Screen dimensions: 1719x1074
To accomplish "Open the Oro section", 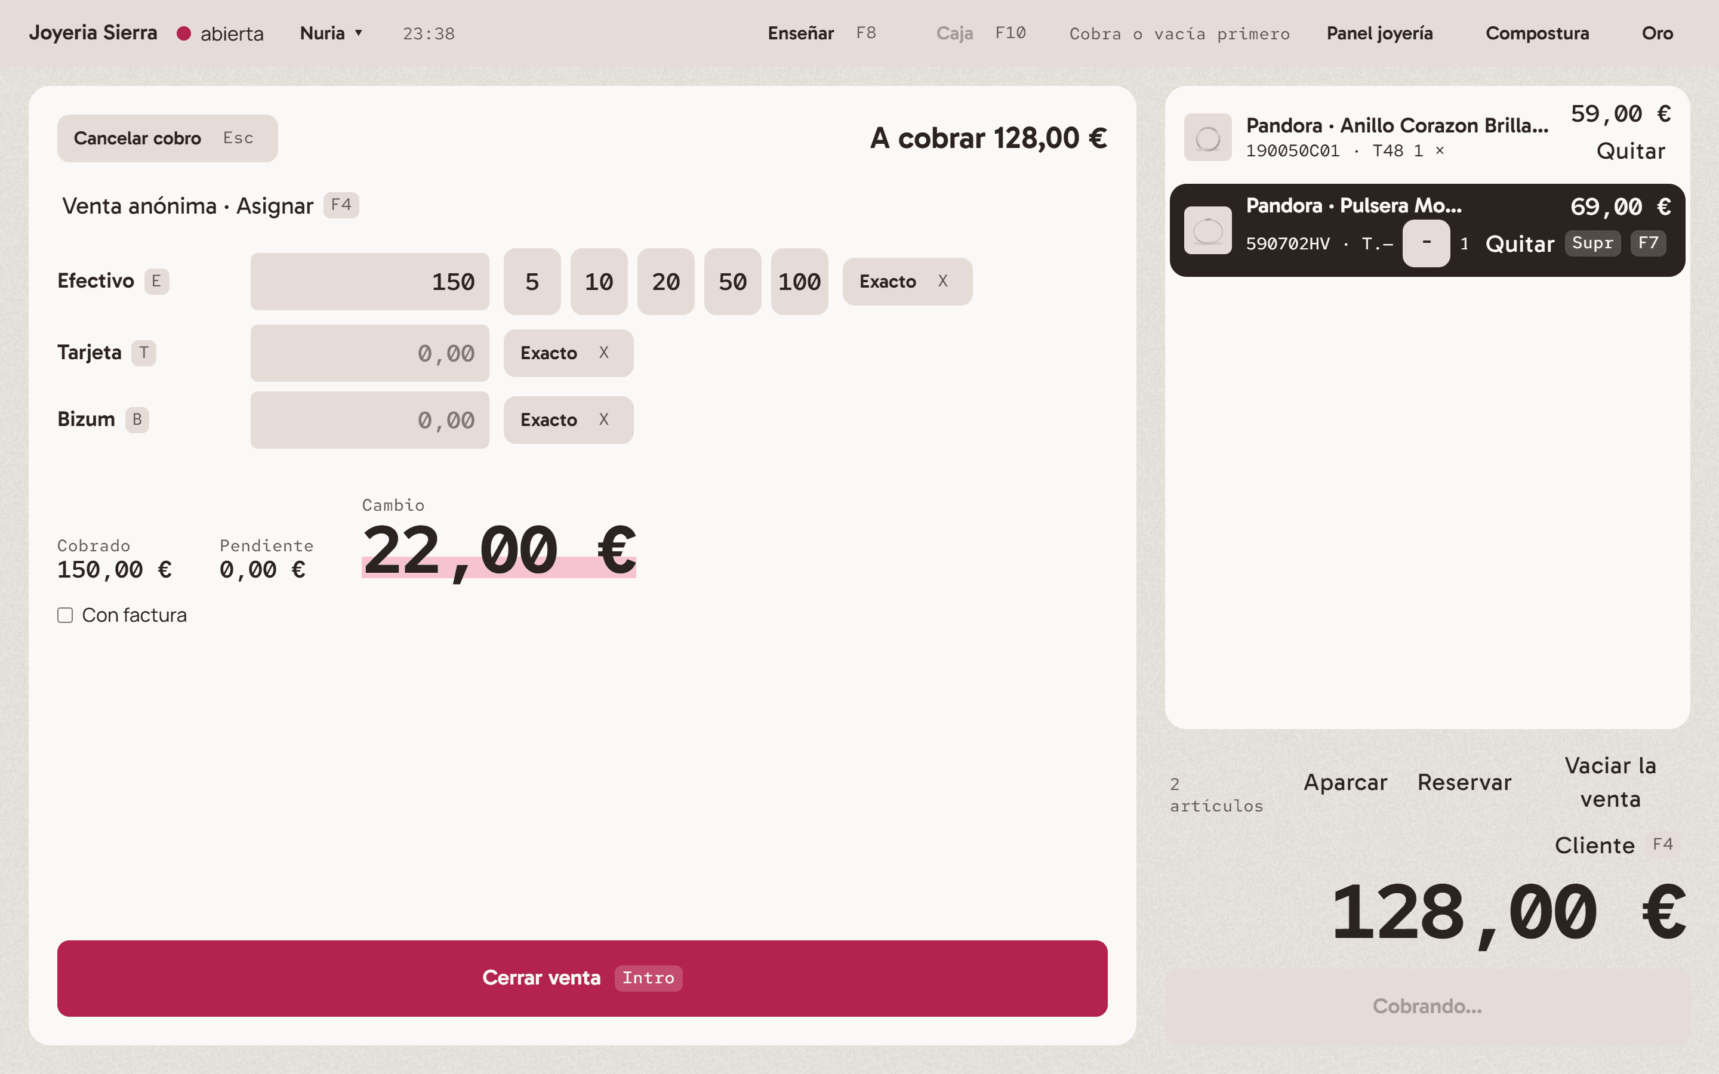I will click(x=1657, y=33).
